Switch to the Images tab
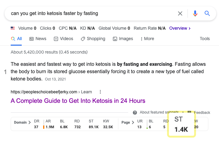Viewport: 219px width, 142px height. tap(123, 39)
